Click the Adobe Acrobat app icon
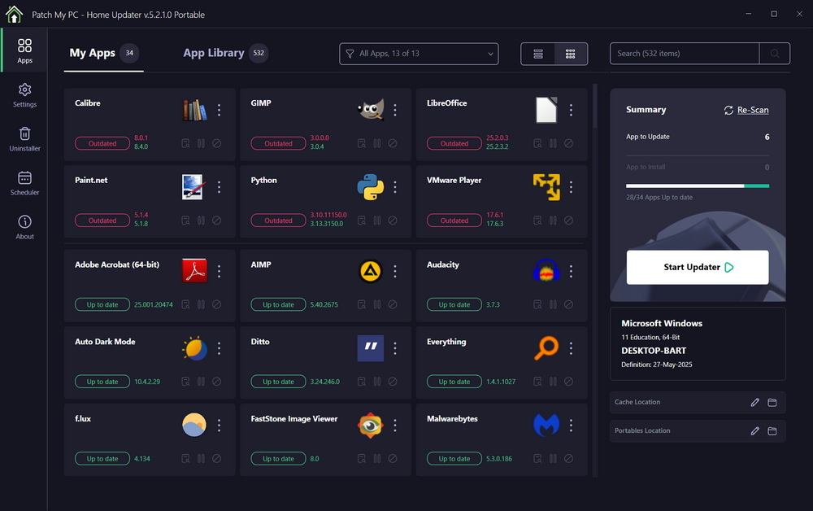This screenshot has height=511, width=813. (x=194, y=271)
